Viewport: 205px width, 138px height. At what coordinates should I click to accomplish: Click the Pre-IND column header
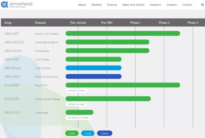(x=107, y=23)
